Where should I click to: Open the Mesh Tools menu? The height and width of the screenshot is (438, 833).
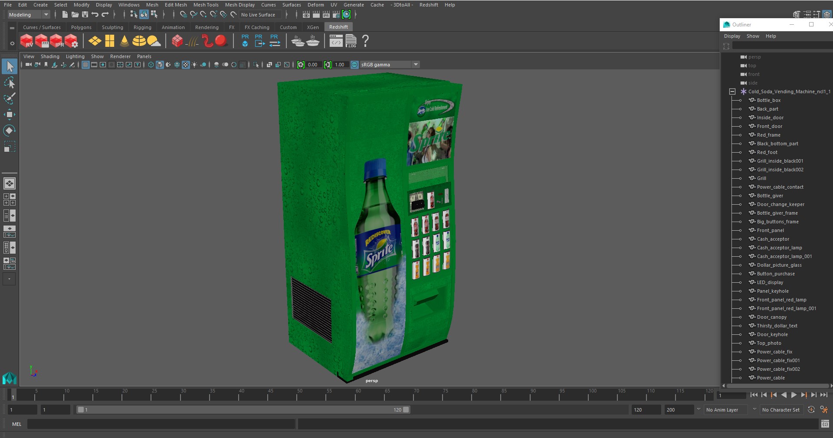click(x=206, y=5)
